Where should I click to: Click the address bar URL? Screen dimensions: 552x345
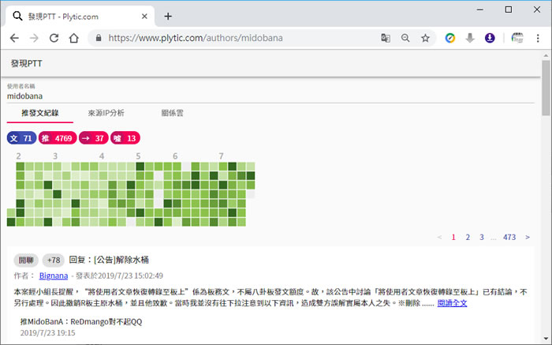pos(196,38)
